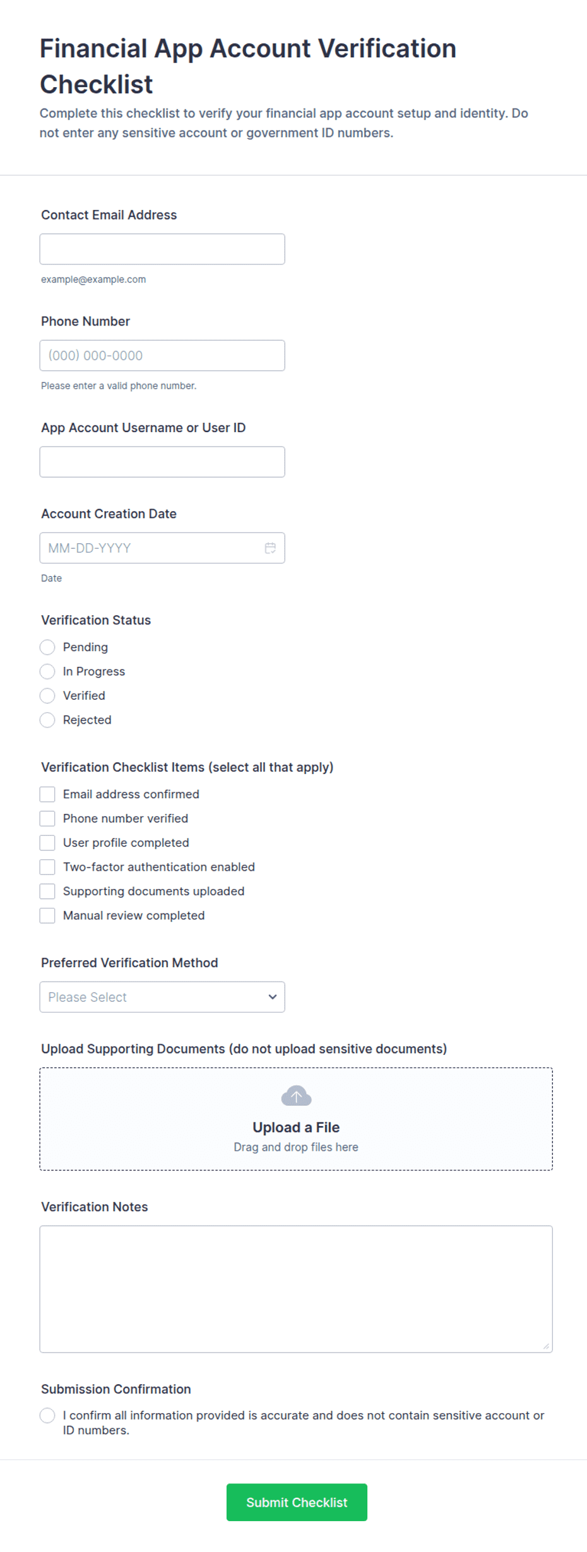
Task: Check Email address confirmed
Action: coord(47,794)
